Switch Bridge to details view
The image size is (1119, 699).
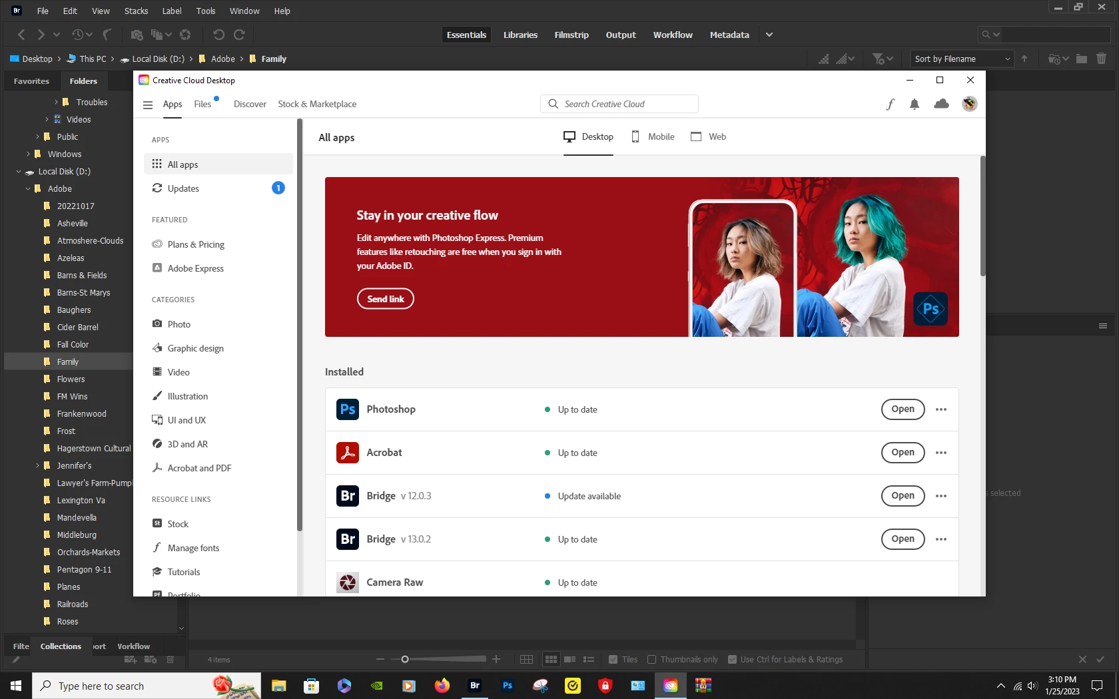pyautogui.click(x=570, y=660)
